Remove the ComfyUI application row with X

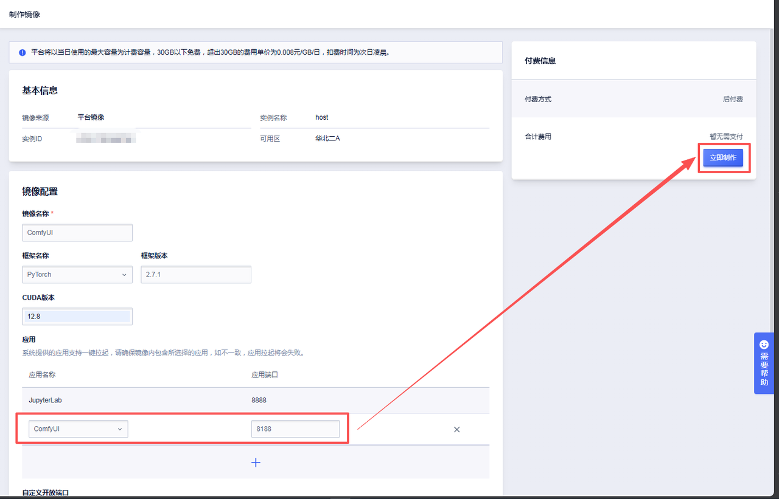tap(456, 429)
